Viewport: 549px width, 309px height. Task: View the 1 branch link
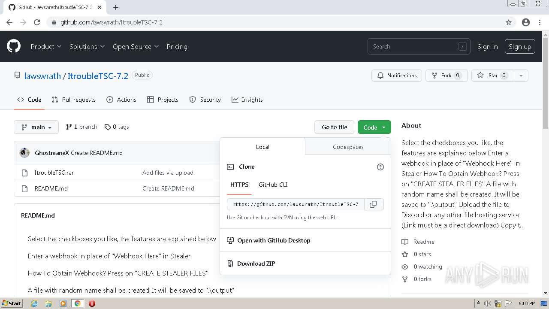click(81, 127)
